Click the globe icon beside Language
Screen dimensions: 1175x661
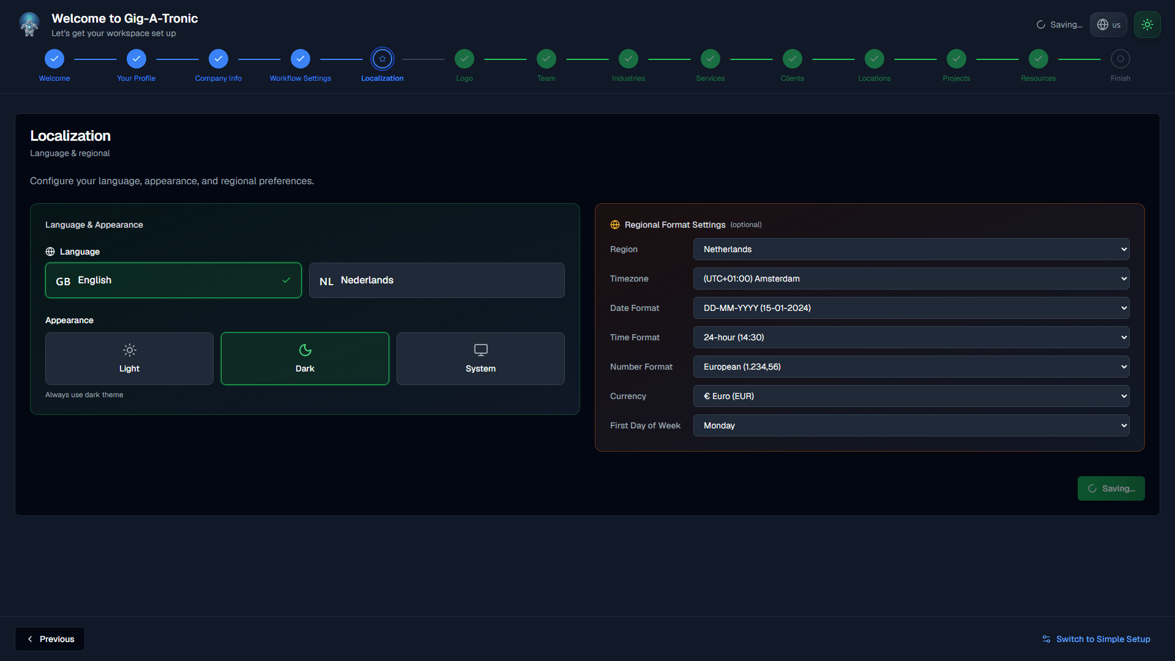pyautogui.click(x=50, y=252)
